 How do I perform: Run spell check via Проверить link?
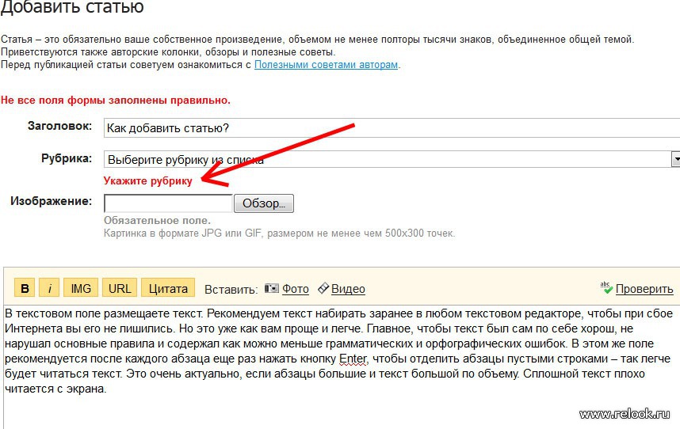click(644, 289)
